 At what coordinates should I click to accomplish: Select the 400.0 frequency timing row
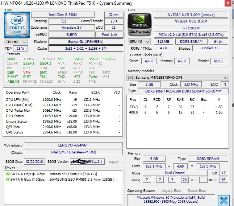click(177, 112)
